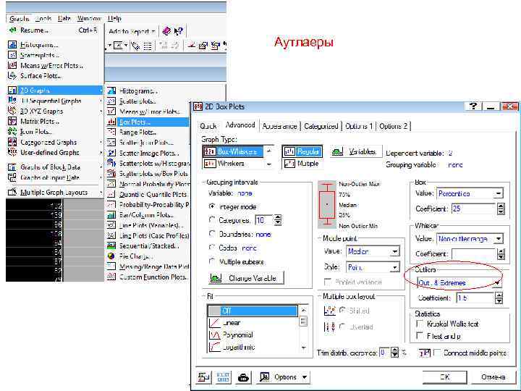Switch to the Quick tab
The height and width of the screenshot is (391, 521).
(208, 126)
